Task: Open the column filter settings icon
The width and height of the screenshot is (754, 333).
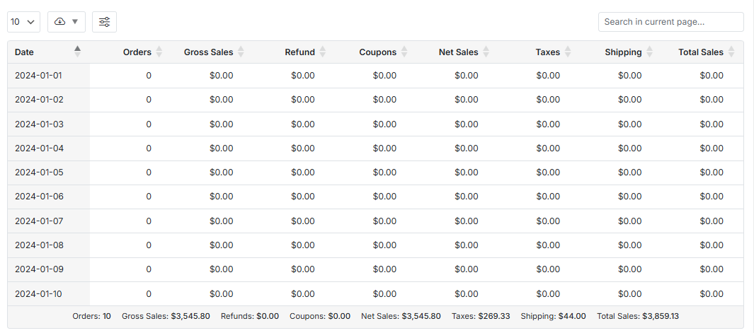Action: pos(104,22)
